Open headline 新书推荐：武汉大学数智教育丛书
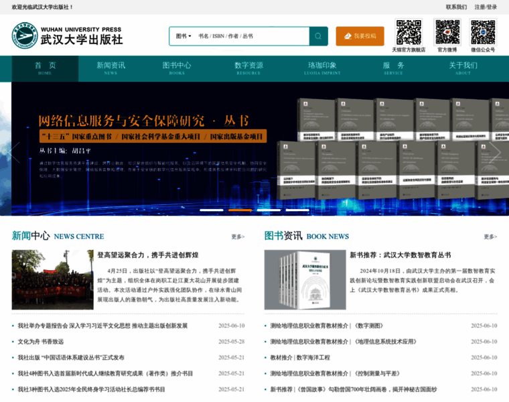The width and height of the screenshot is (509, 402). click(x=401, y=255)
